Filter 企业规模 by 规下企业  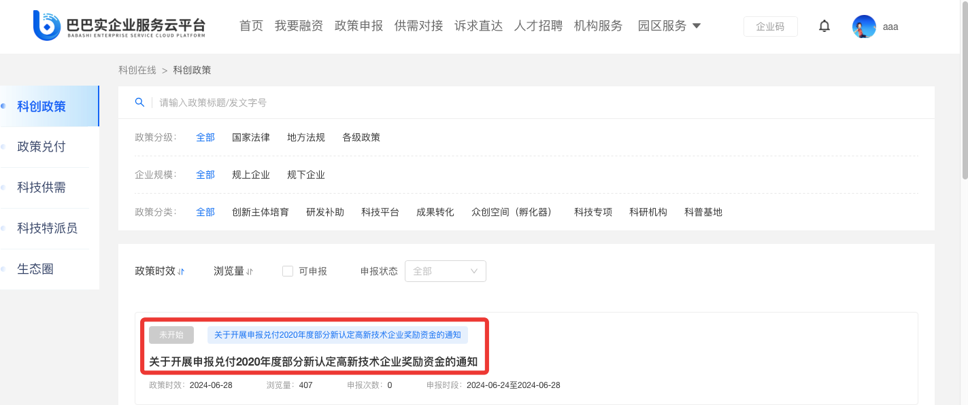click(x=306, y=175)
